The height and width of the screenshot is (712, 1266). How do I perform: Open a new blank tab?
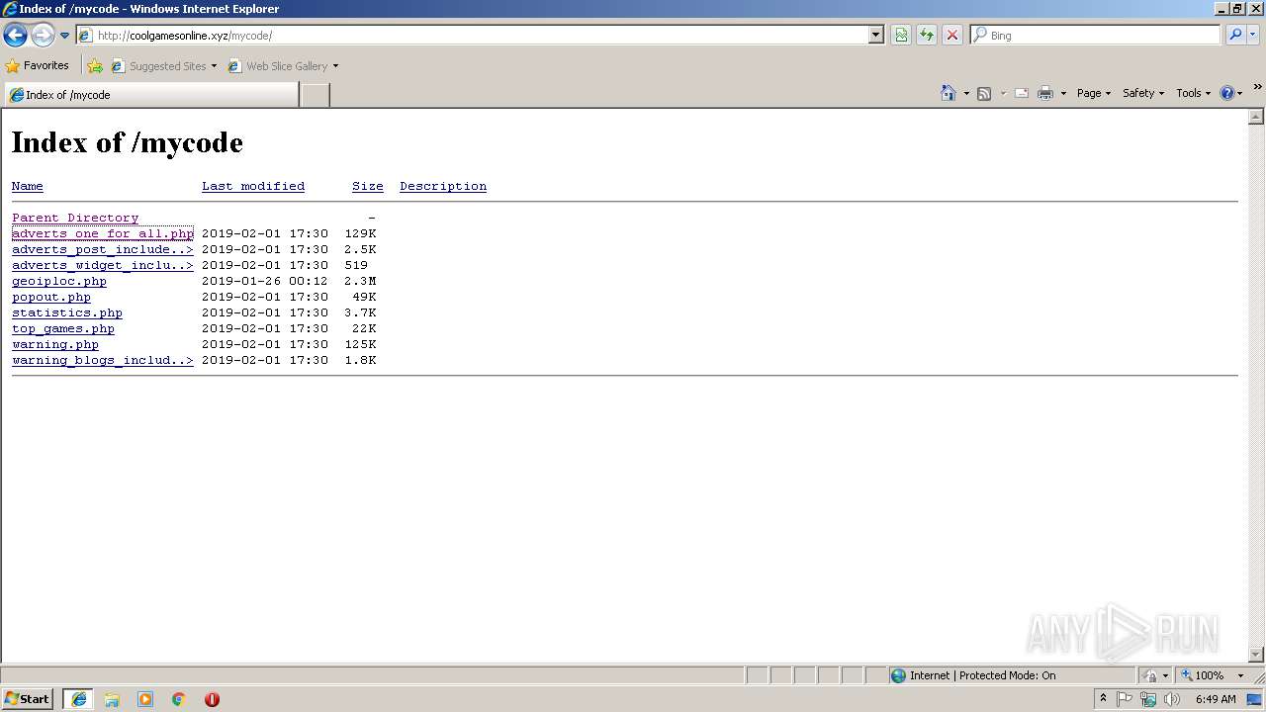(x=315, y=95)
